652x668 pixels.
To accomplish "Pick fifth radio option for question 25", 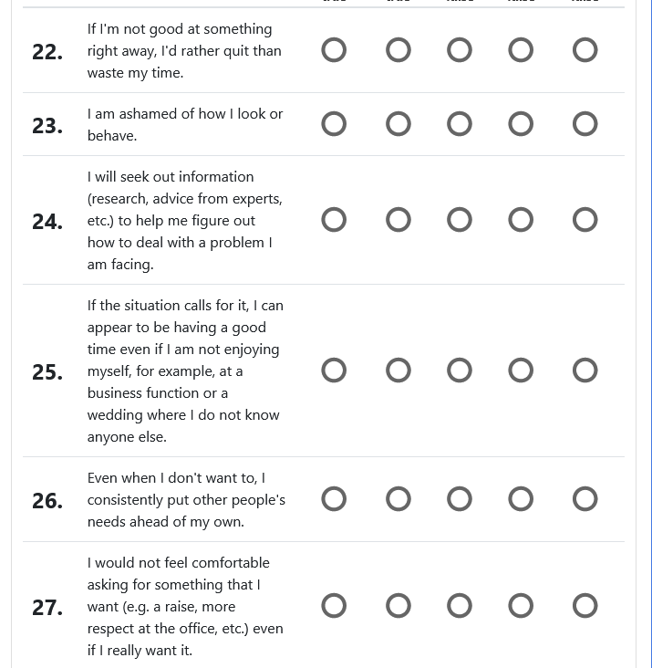I will [585, 371].
